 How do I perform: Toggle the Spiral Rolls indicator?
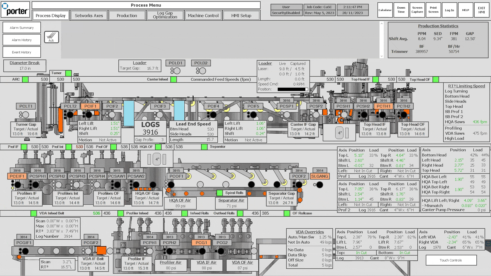coord(219,193)
